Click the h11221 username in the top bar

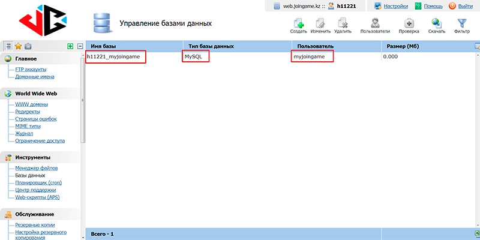347,6
